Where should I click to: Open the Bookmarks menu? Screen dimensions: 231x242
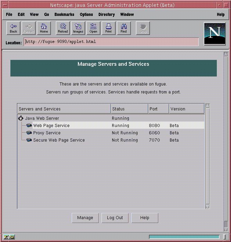coord(64,14)
